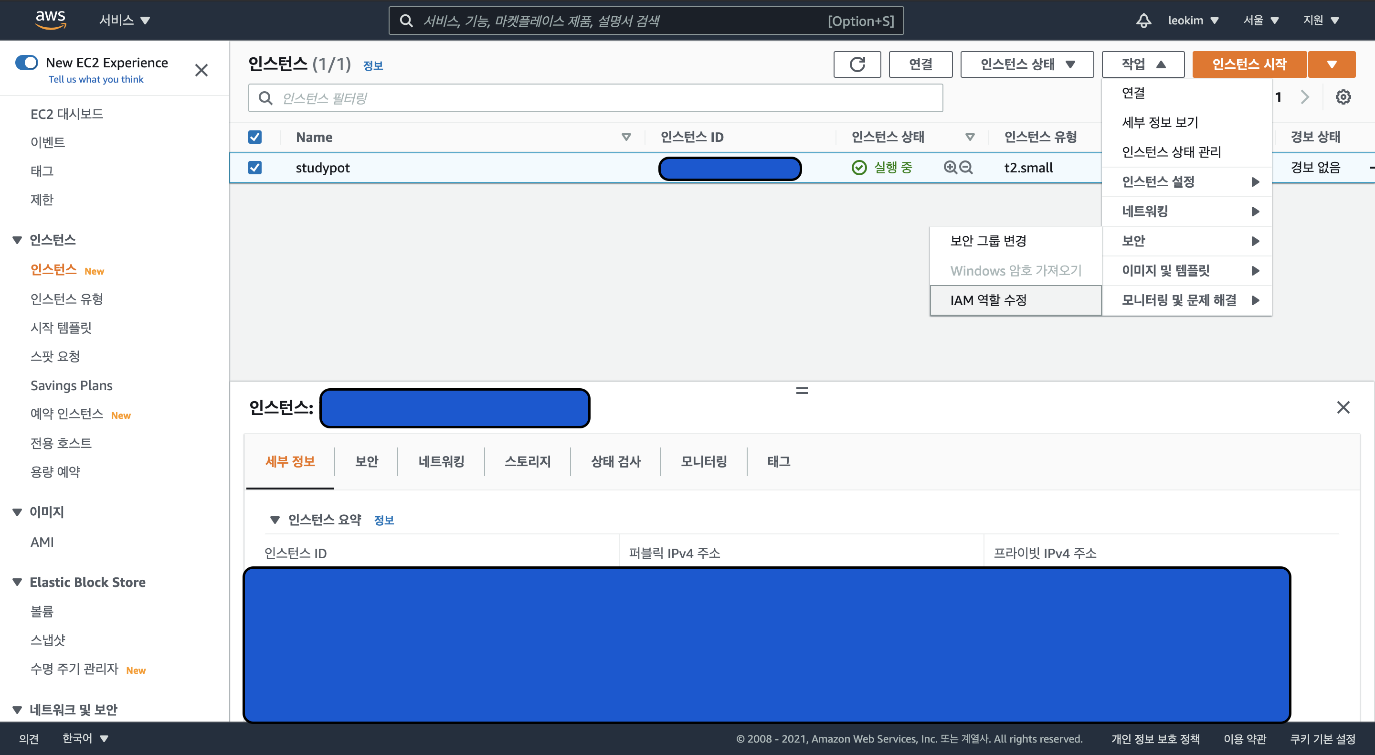
Task: Open the notifications bell icon
Action: point(1143,20)
